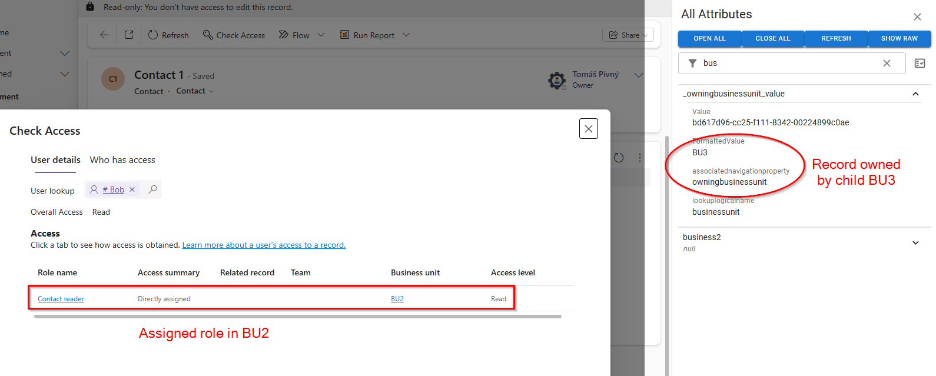The image size is (936, 376).
Task: Click the search icon in User lookup
Action: 152,189
